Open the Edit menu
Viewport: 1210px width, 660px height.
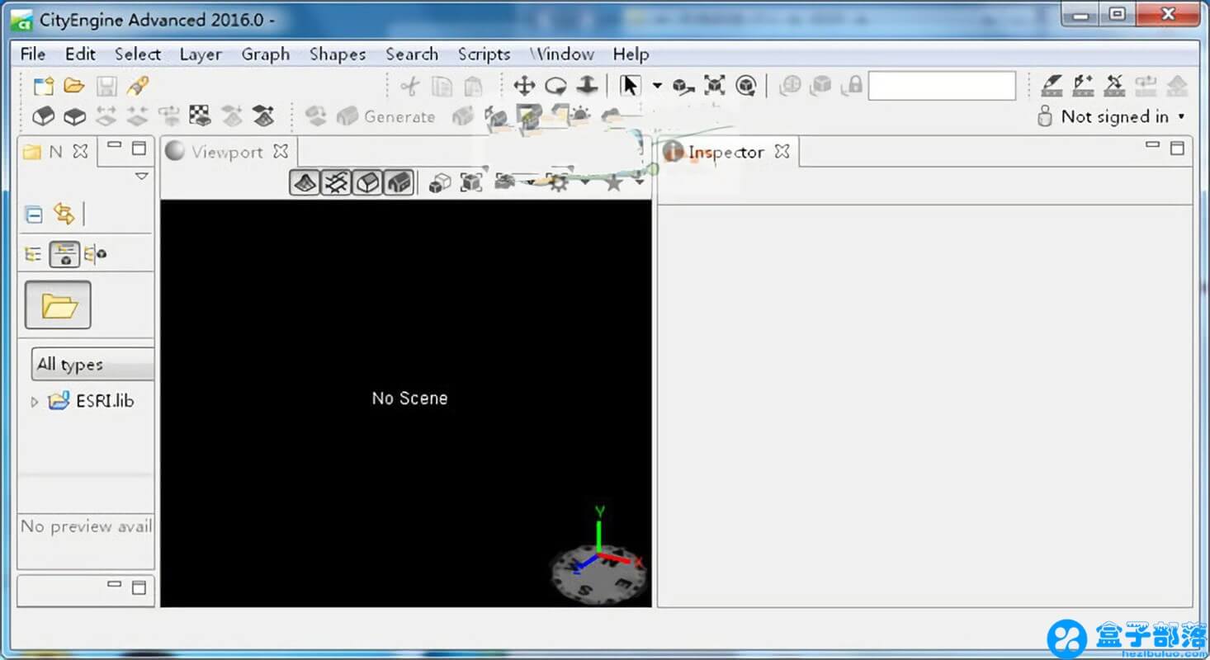80,54
